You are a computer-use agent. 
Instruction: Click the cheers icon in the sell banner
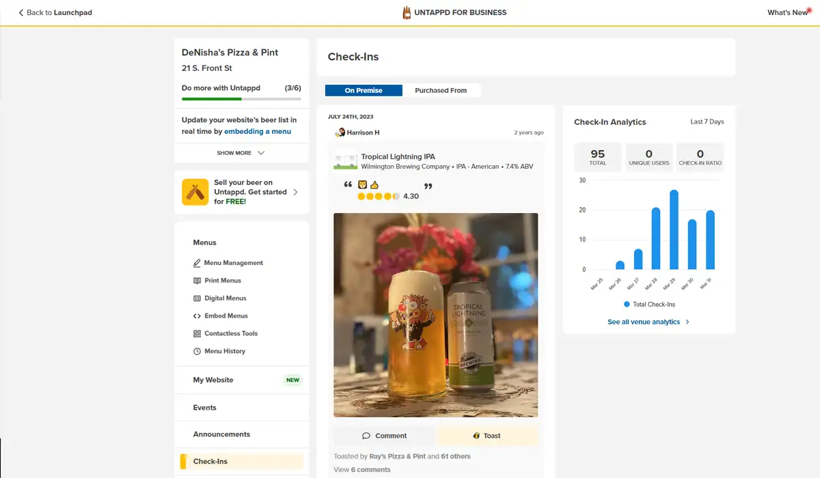point(195,192)
